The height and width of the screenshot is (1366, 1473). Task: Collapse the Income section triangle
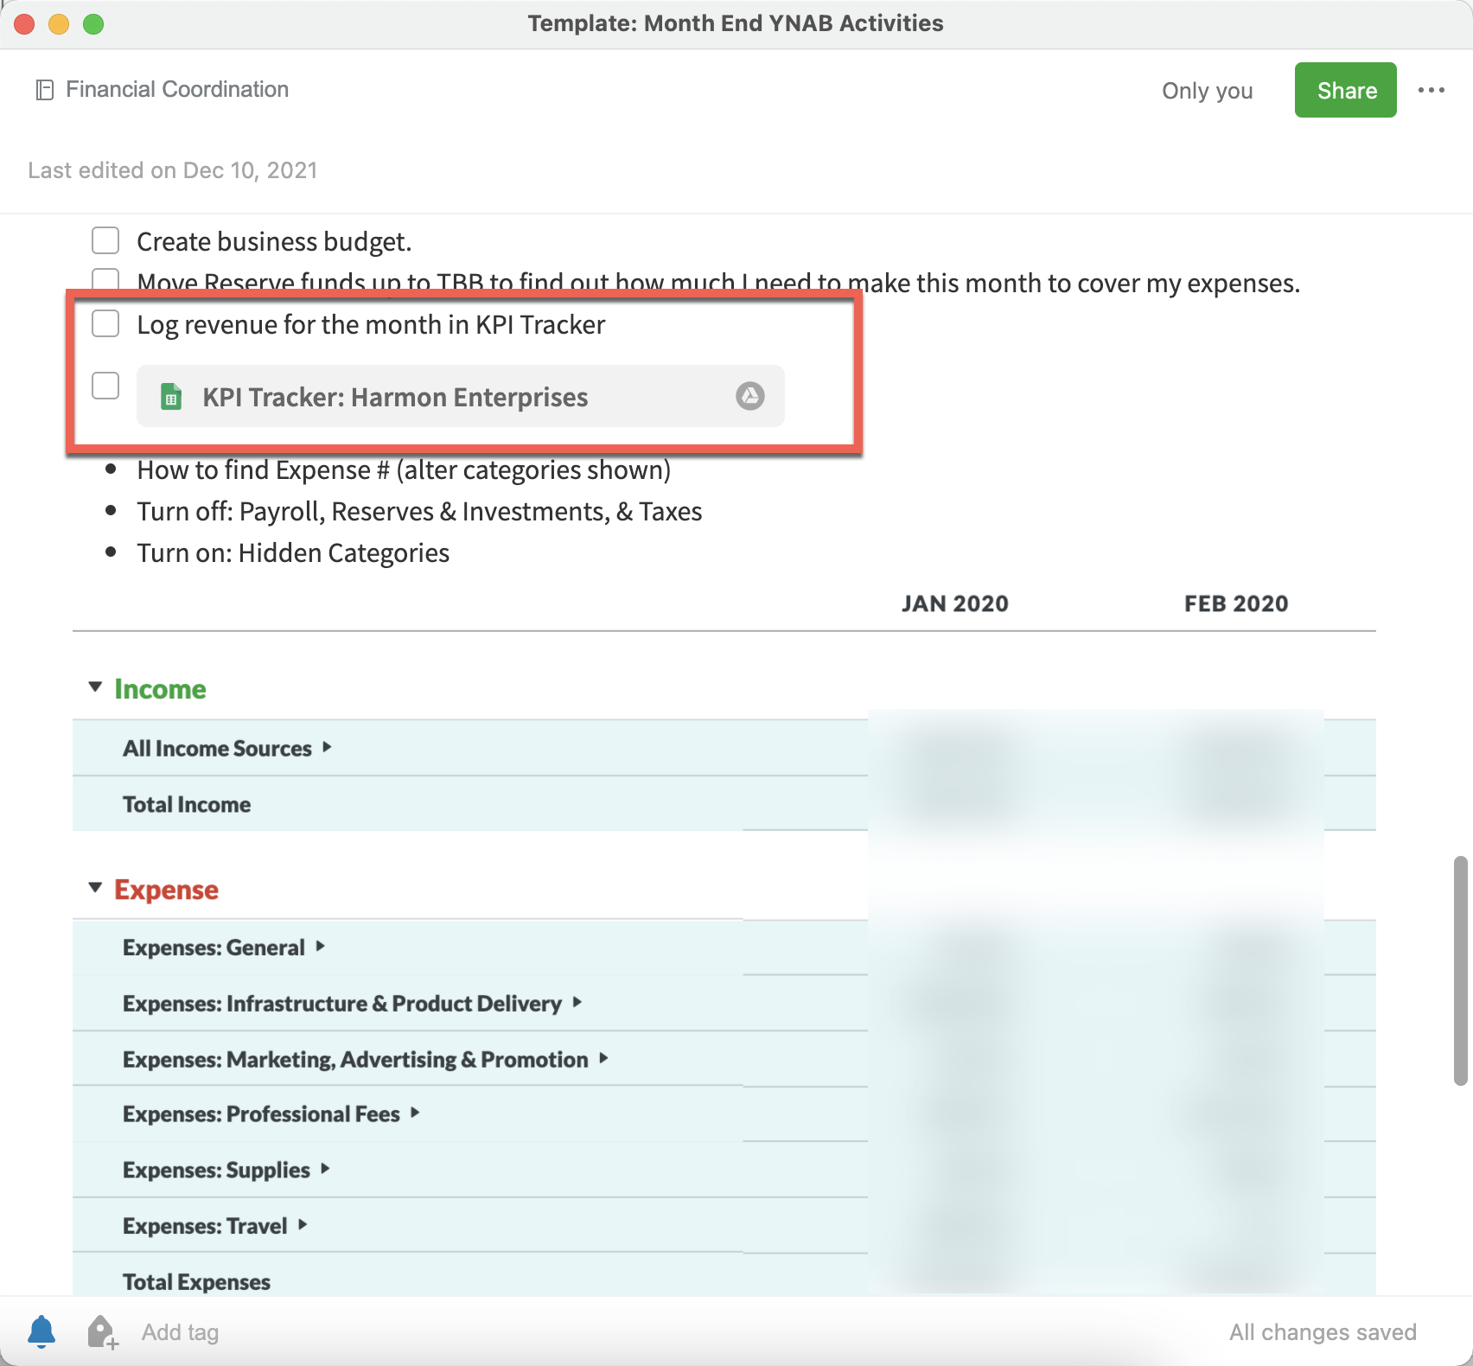94,686
